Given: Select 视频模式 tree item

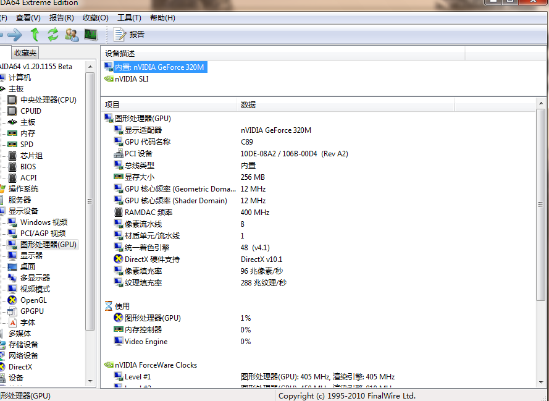Looking at the screenshot, I should click(x=35, y=289).
